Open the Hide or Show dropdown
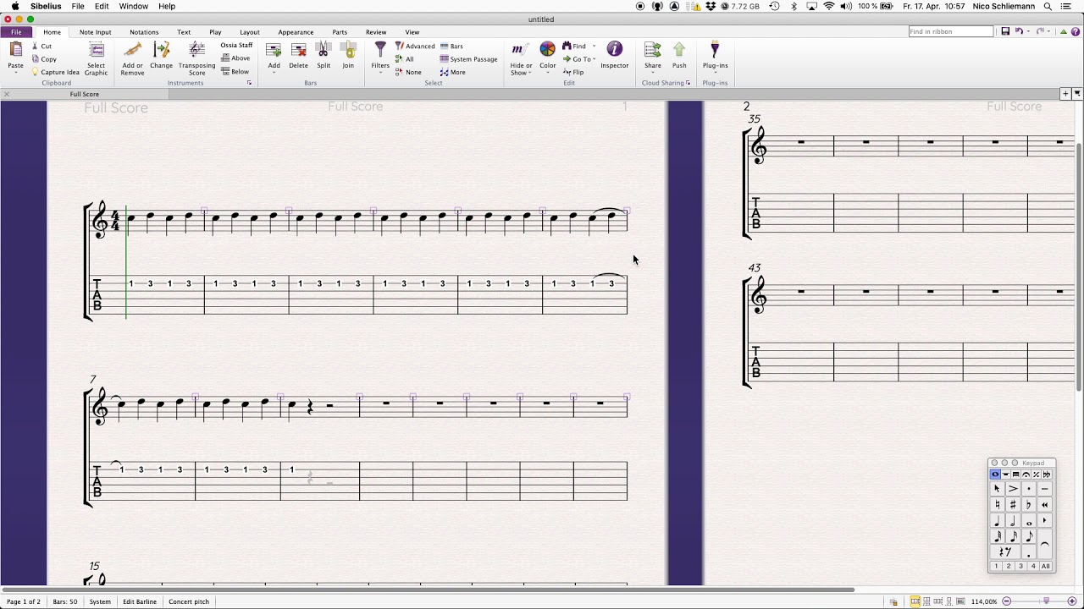The width and height of the screenshot is (1084, 609). click(521, 58)
